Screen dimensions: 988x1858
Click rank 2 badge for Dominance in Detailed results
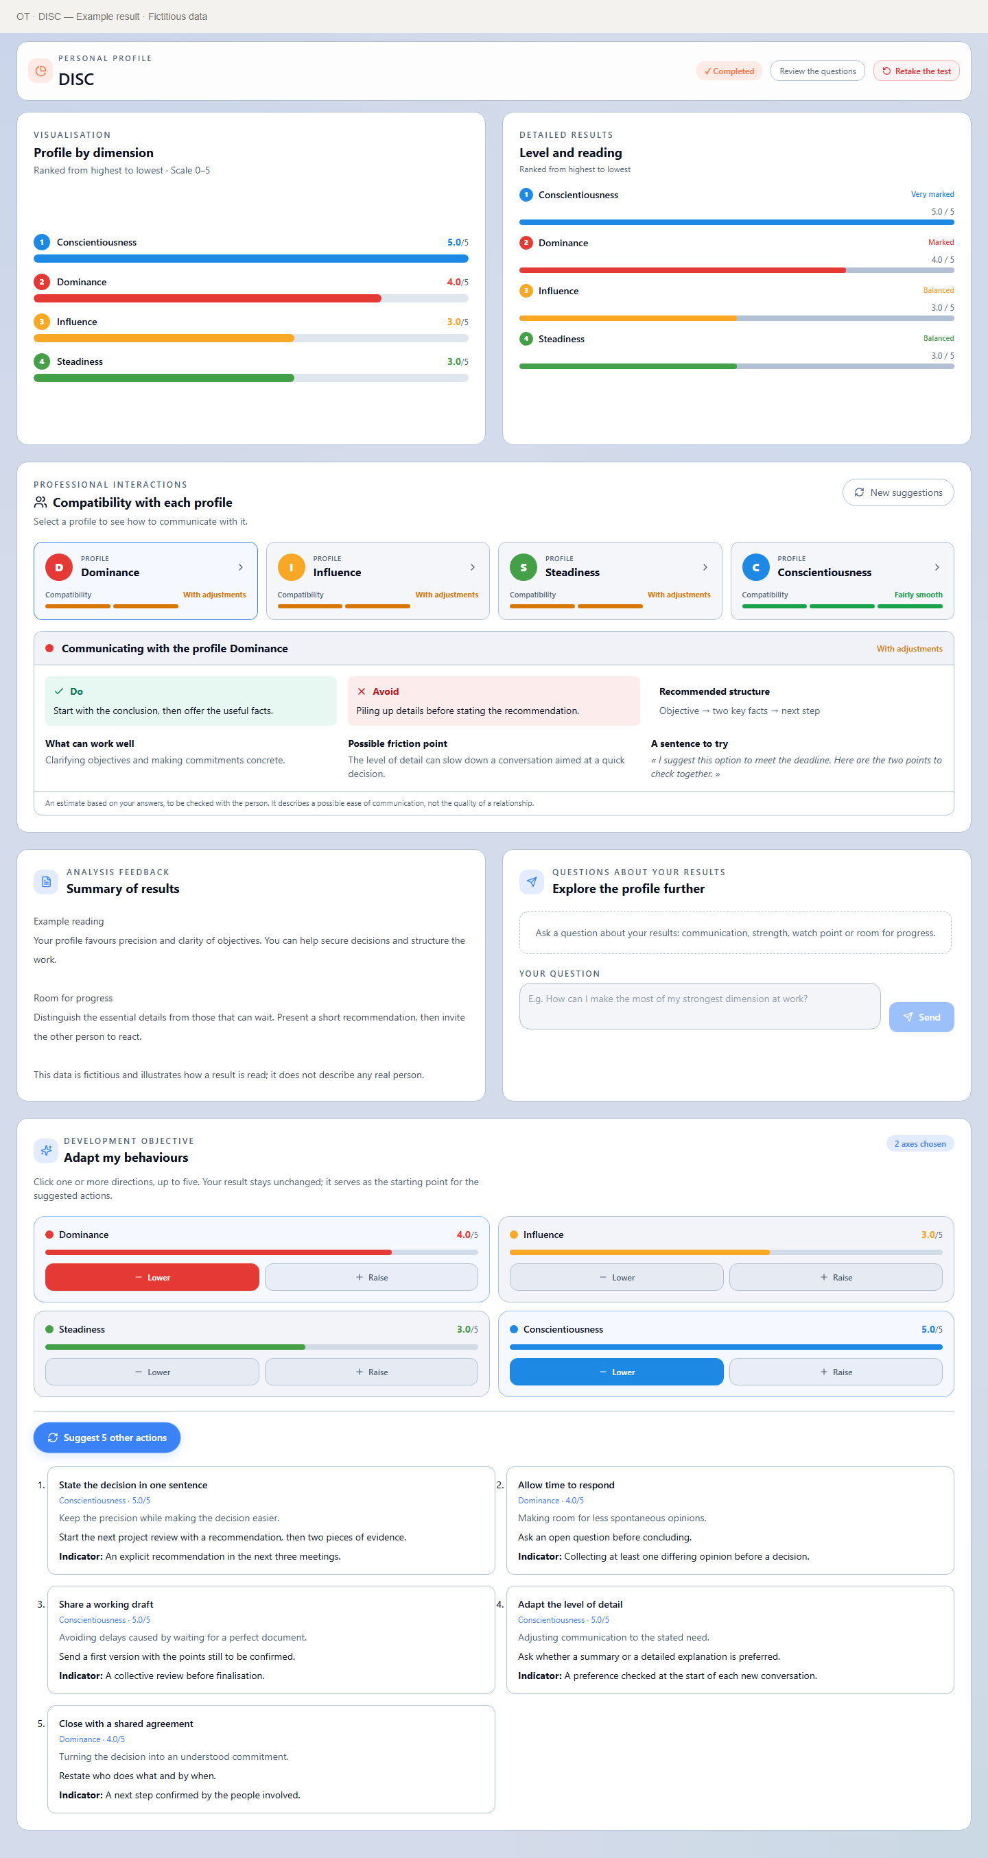click(x=526, y=242)
